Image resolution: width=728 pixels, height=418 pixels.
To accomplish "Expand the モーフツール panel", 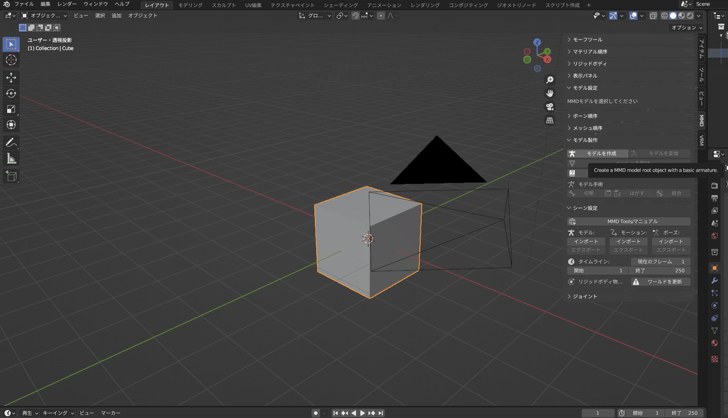I will coord(629,39).
